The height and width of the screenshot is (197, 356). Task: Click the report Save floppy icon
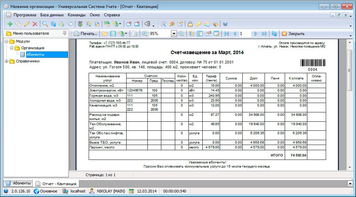(x=113, y=34)
